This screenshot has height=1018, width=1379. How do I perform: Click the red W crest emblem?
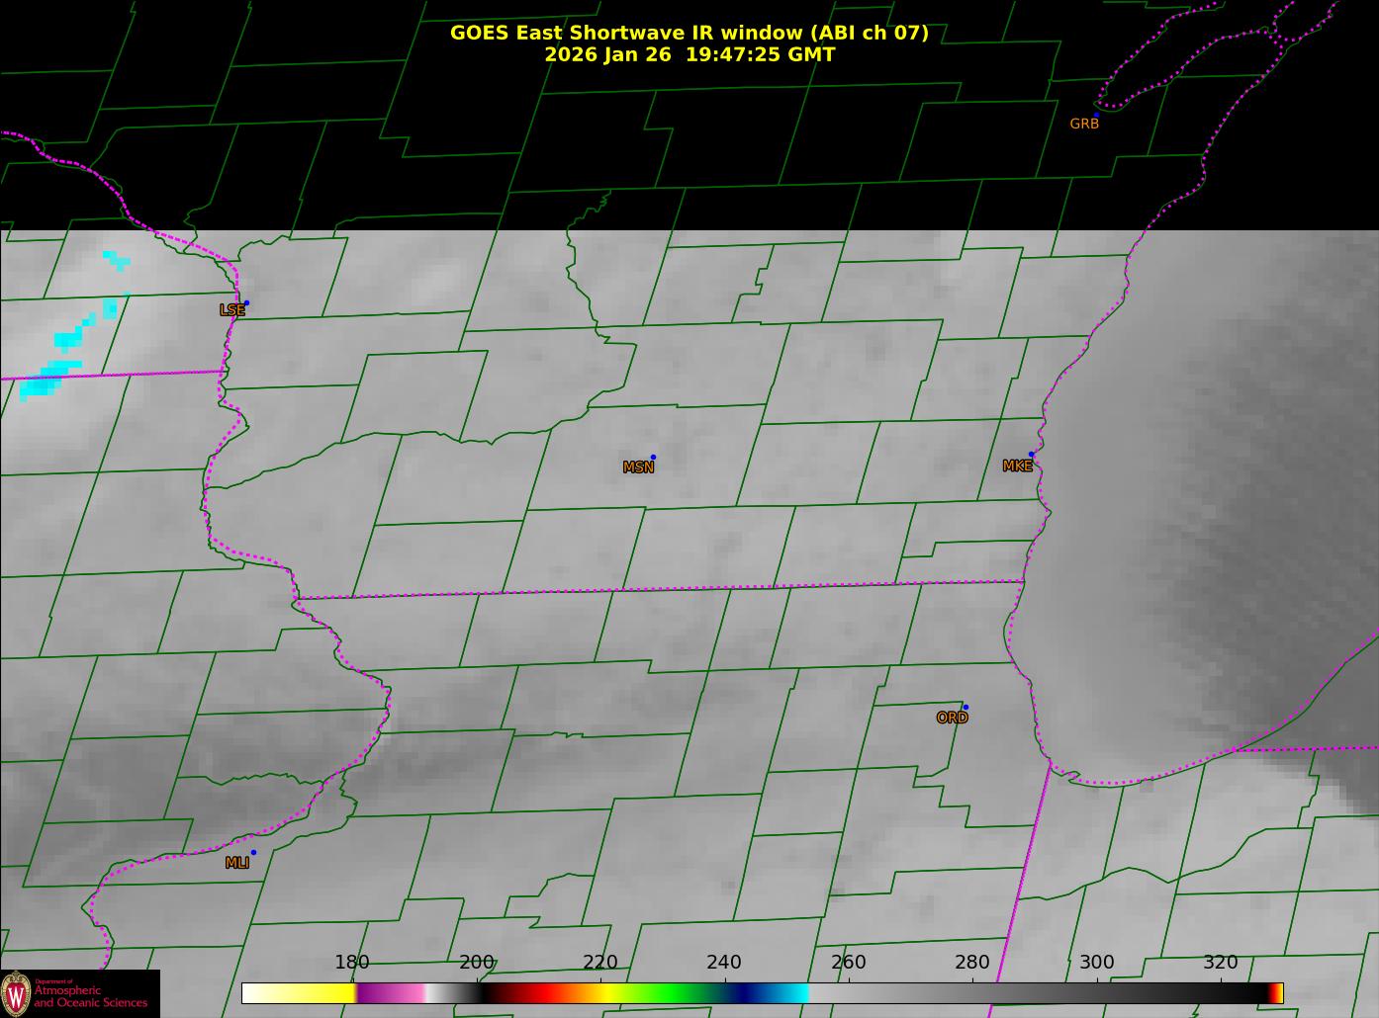16,993
